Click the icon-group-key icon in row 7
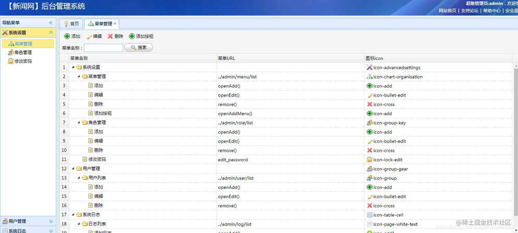 click(369, 123)
